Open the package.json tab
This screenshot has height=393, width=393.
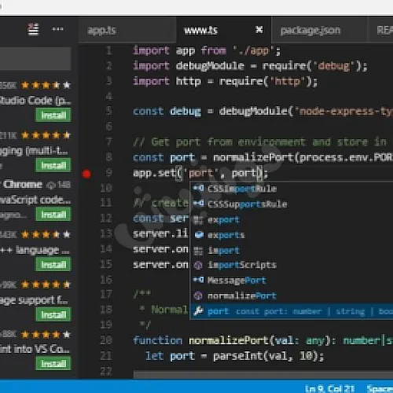coord(310,31)
